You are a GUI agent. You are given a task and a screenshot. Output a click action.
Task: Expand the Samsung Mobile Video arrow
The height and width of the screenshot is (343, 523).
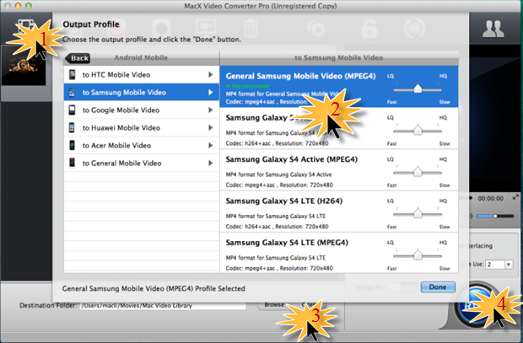pyautogui.click(x=211, y=93)
